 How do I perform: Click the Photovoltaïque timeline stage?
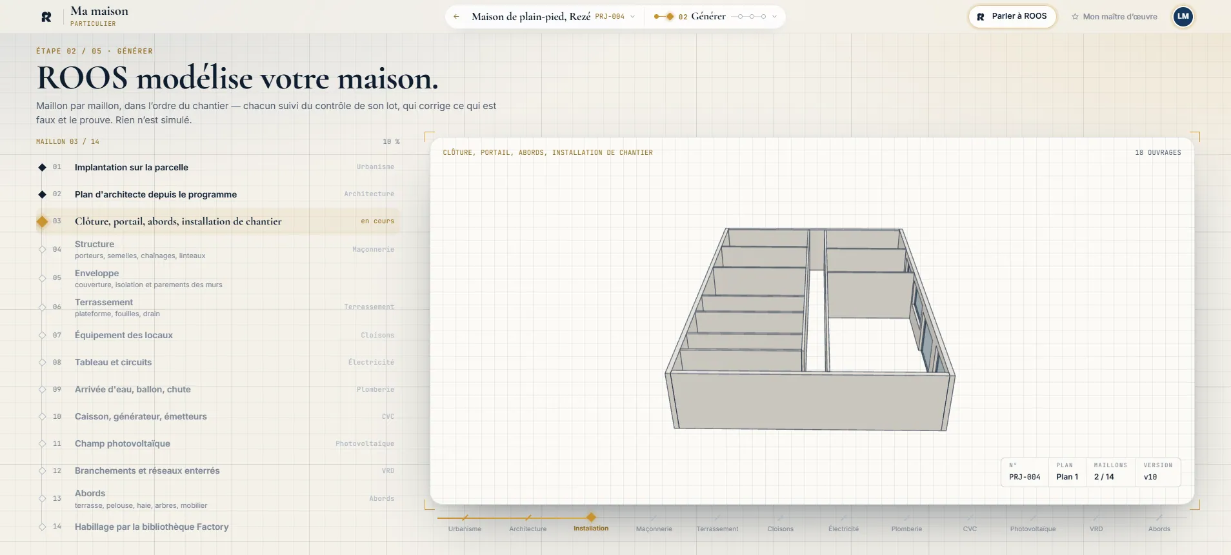pyautogui.click(x=1033, y=523)
